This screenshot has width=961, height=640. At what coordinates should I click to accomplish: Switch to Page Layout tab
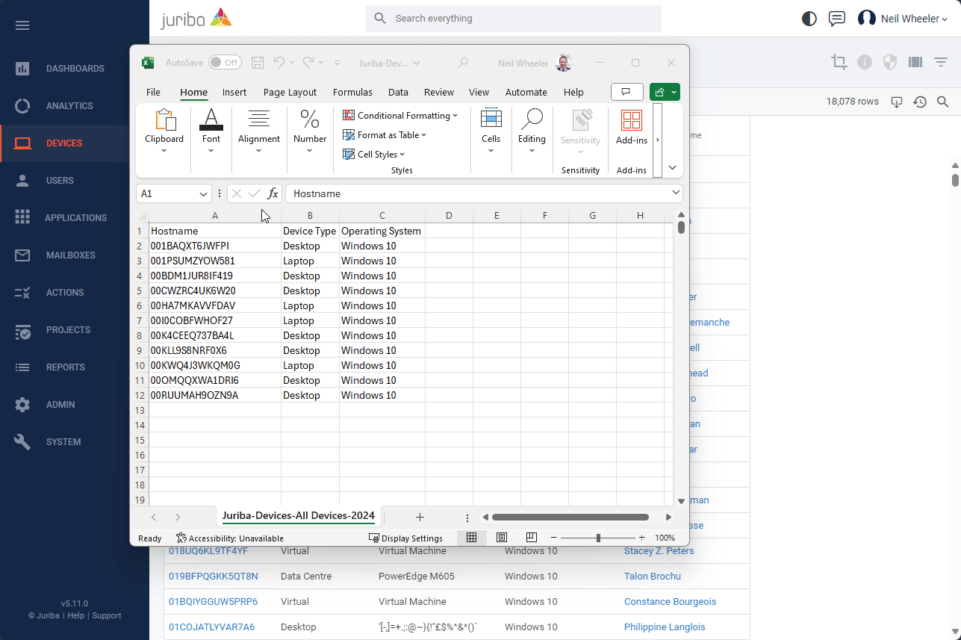(290, 93)
